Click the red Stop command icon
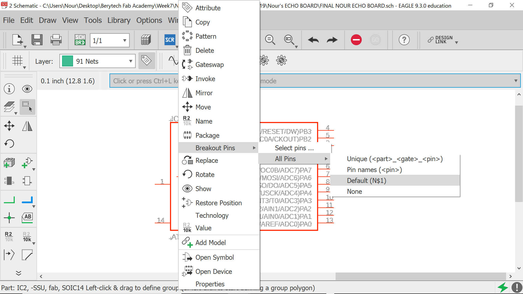The height and width of the screenshot is (294, 523). [356, 40]
